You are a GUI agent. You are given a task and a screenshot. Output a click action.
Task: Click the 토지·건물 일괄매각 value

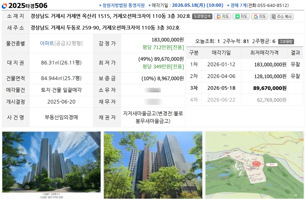[x=61, y=90]
